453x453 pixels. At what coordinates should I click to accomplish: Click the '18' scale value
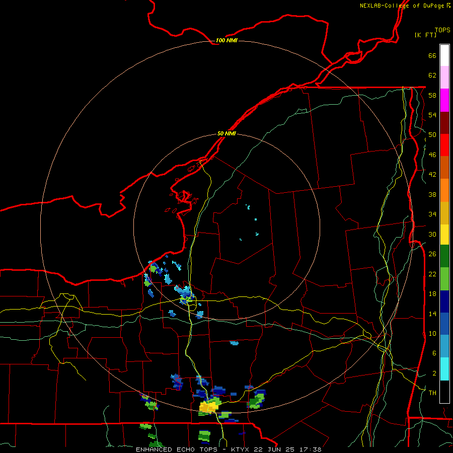coord(432,294)
